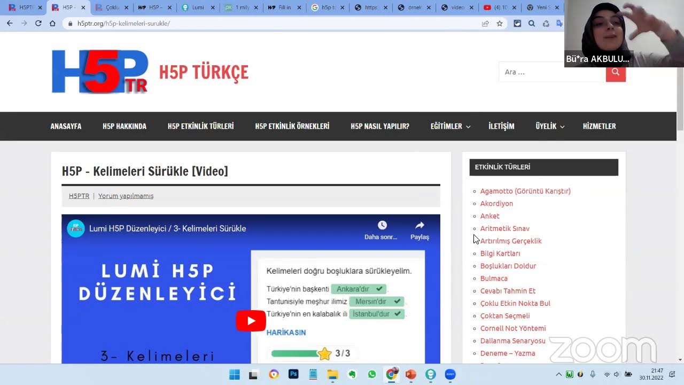Click the Daha sonra watch later clock
Viewport: 684px width, 385px height.
point(382,225)
